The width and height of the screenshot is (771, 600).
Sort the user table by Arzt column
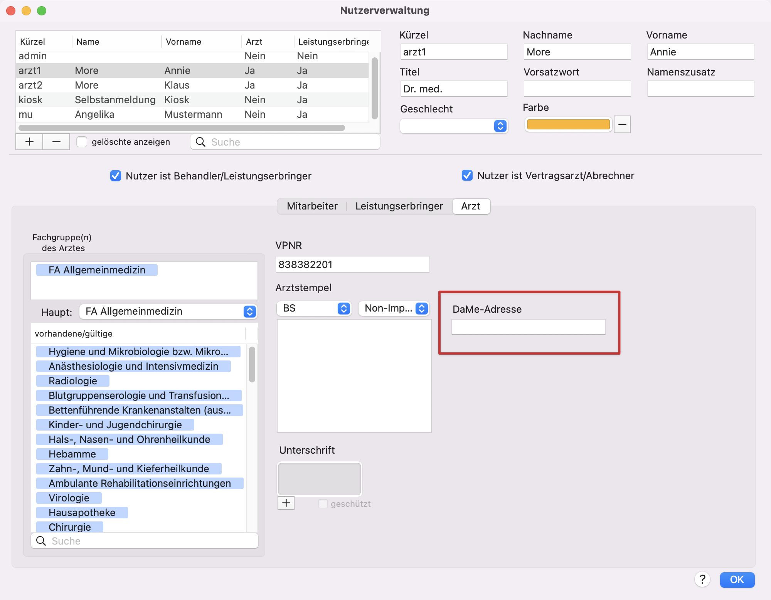268,42
